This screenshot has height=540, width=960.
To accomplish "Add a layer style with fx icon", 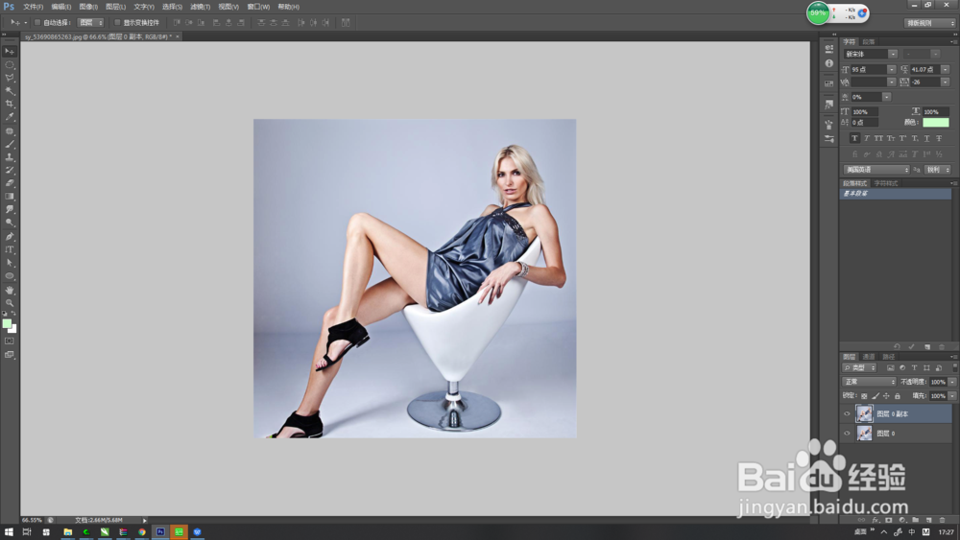I will click(875, 520).
